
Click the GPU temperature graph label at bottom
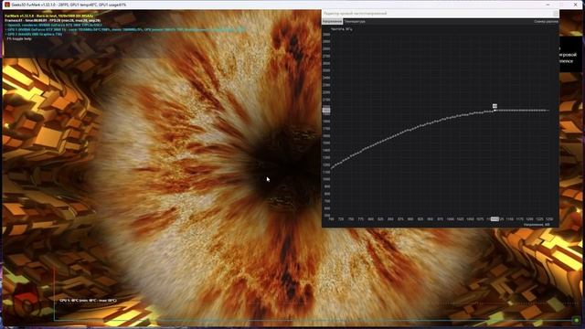pyautogui.click(x=88, y=301)
